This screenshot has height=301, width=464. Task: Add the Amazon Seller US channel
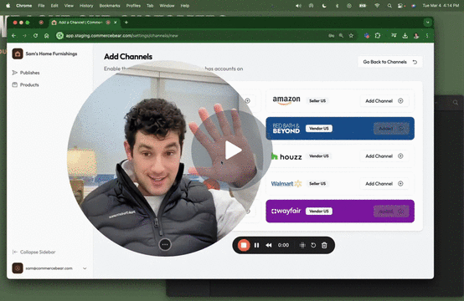click(x=384, y=100)
